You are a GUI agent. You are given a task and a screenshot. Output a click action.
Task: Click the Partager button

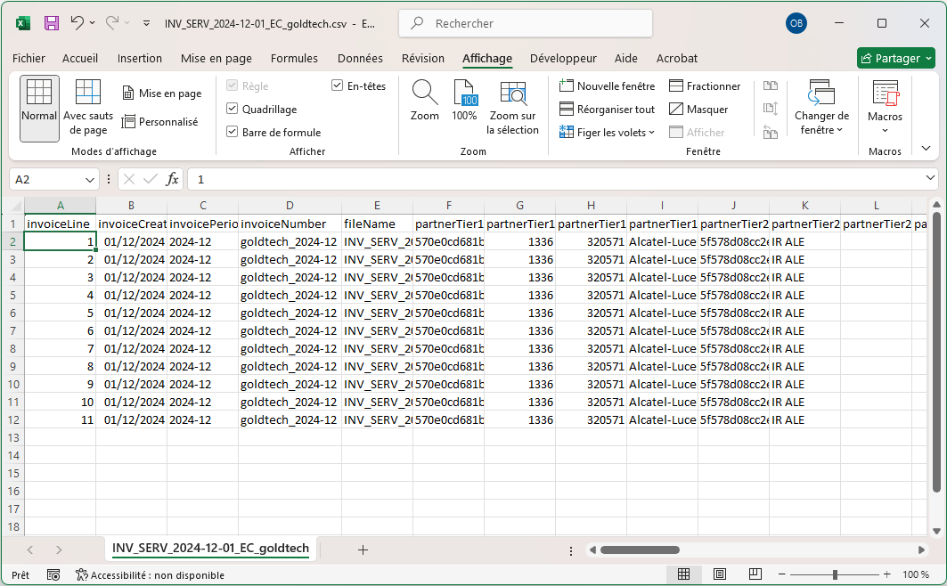click(x=895, y=59)
